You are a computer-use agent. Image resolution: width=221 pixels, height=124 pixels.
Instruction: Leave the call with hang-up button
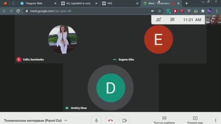pyautogui.click(x=110, y=120)
